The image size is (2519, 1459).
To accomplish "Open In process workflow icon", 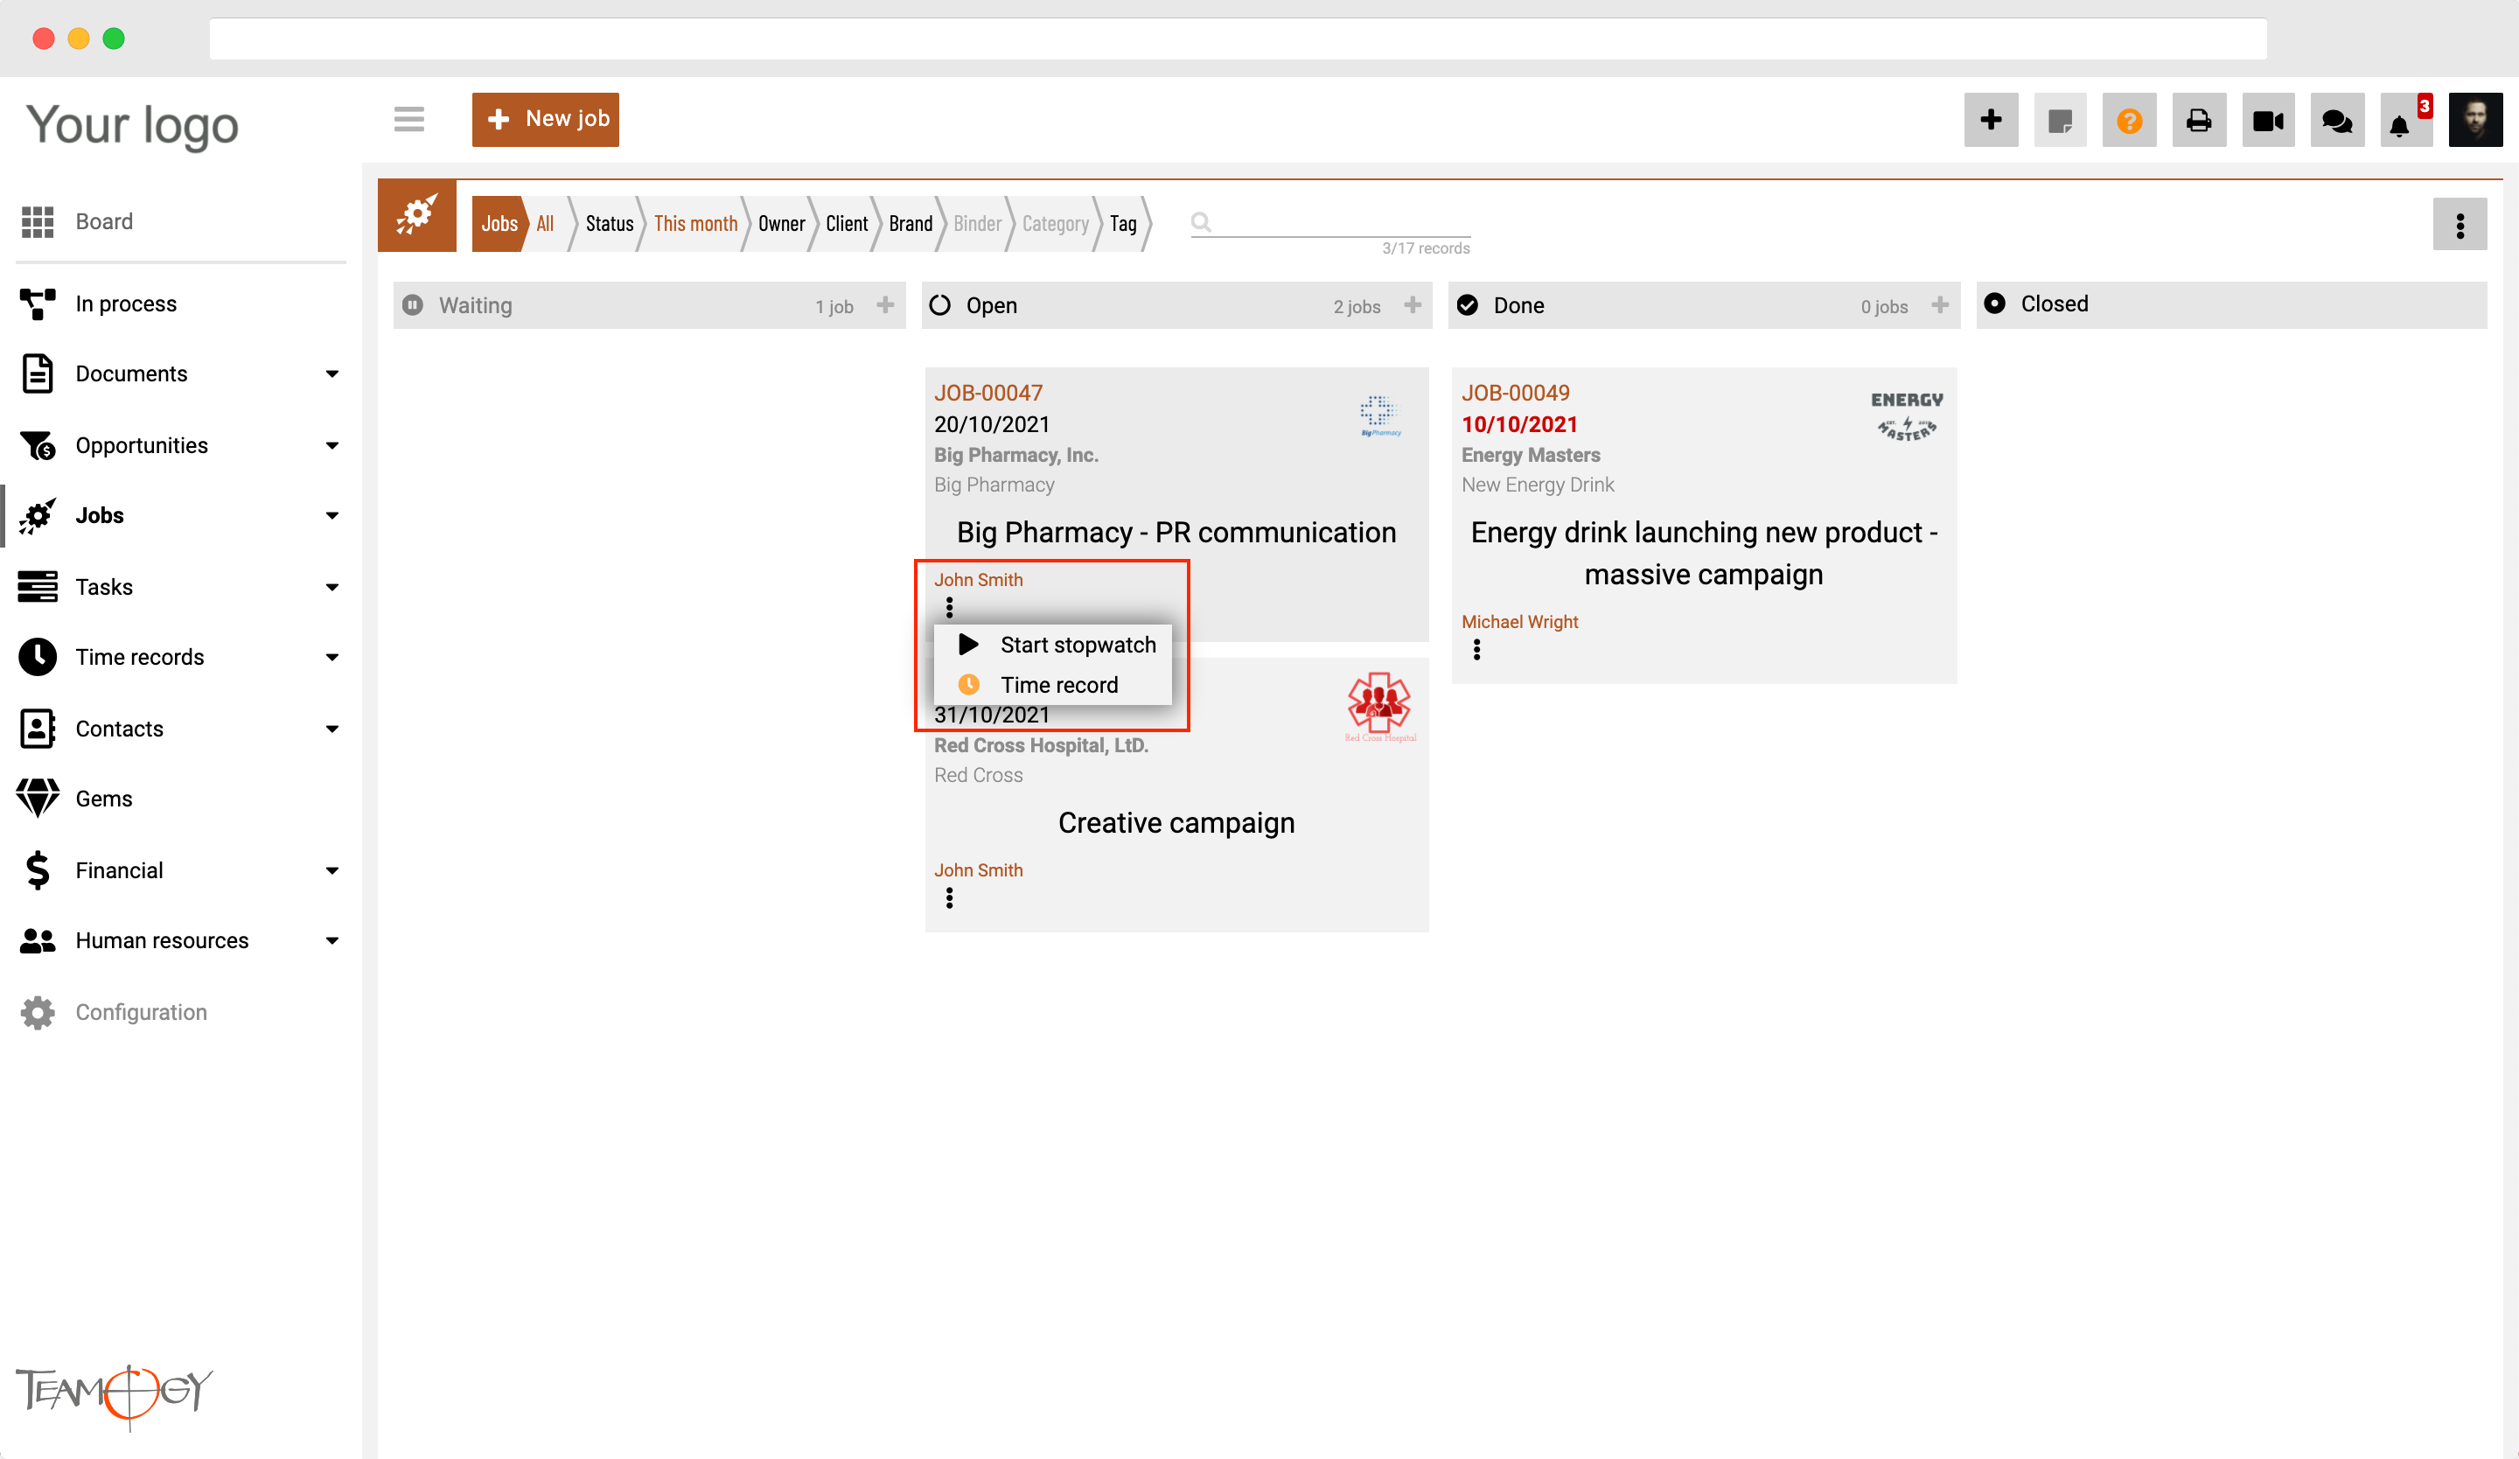I will [x=38, y=304].
